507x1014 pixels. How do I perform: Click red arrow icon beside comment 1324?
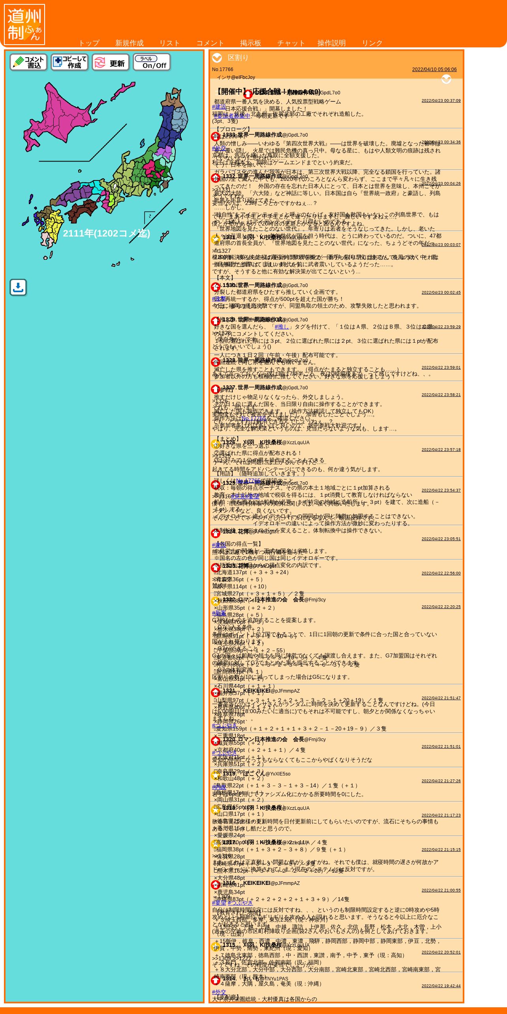215,533
